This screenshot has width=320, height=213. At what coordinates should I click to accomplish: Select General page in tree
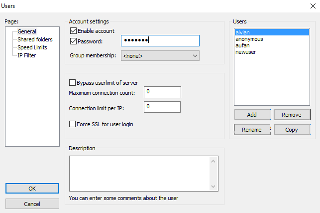click(27, 31)
